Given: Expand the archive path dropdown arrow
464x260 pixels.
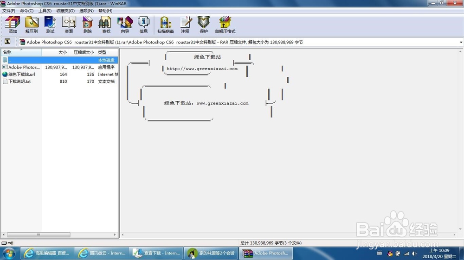Looking at the screenshot, I should (x=461, y=42).
